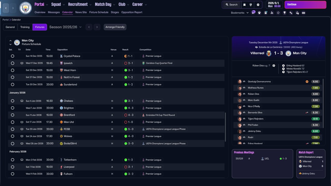The image size is (331, 186).
Task: Open the settings gear icon
Action: point(258,5)
